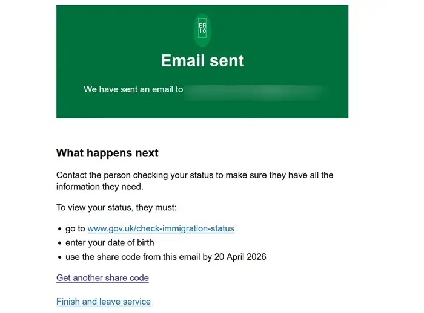Viewport: 424px width, 313px height.
Task: Click the "Contact the person checking your status" line
Action: [194, 175]
